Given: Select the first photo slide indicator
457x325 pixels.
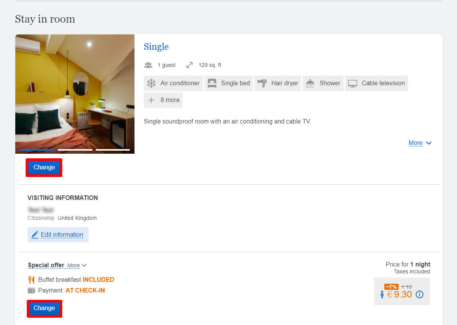Looking at the screenshot, I should tap(37, 150).
